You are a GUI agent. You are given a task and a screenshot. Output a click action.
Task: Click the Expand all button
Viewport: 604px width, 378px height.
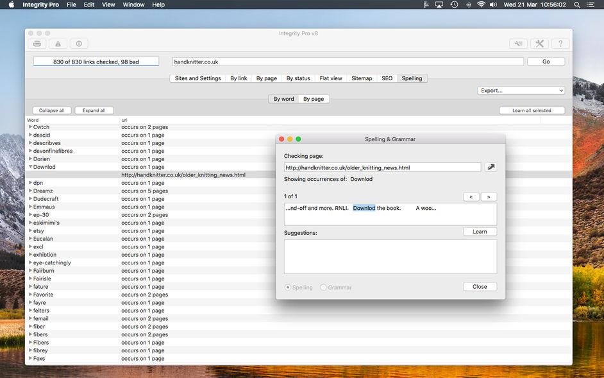click(x=94, y=110)
